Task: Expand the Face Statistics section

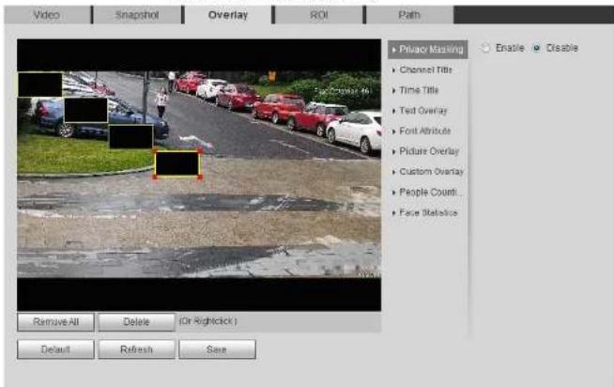Action: (428, 212)
